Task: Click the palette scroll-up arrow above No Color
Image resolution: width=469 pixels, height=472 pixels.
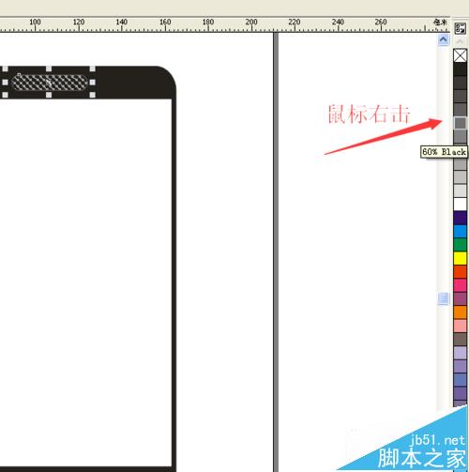Action: coord(460,41)
